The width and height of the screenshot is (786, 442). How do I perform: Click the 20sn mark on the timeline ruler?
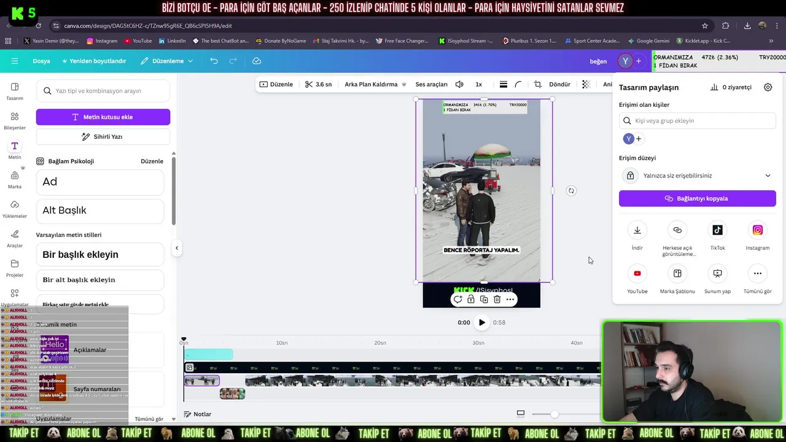coord(380,343)
